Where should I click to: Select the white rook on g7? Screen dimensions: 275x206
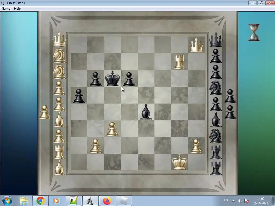tap(179, 62)
